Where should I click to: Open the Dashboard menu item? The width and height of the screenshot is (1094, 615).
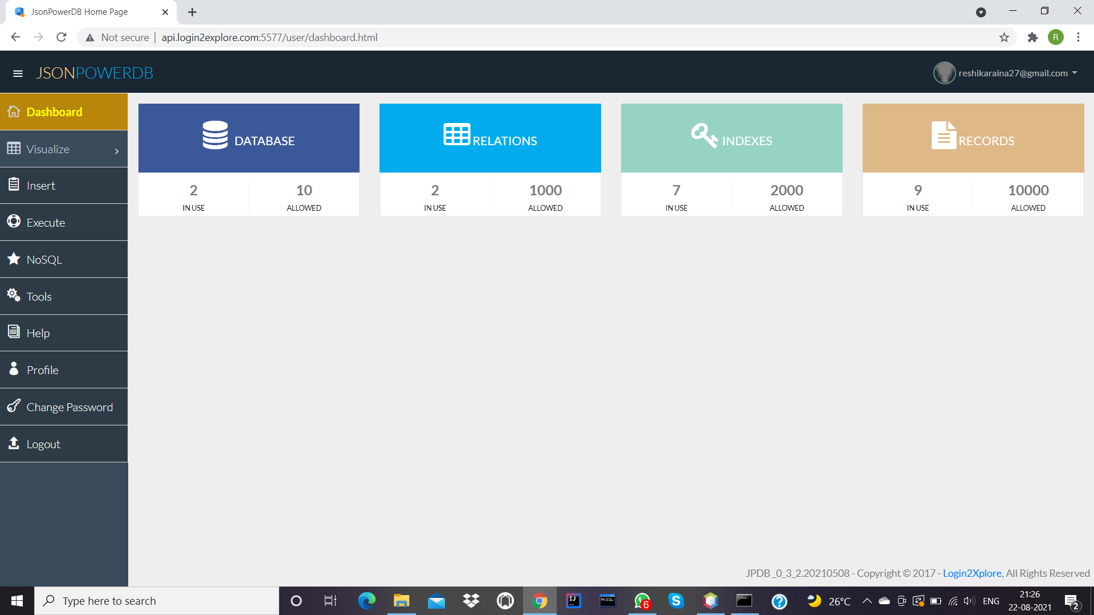64,112
